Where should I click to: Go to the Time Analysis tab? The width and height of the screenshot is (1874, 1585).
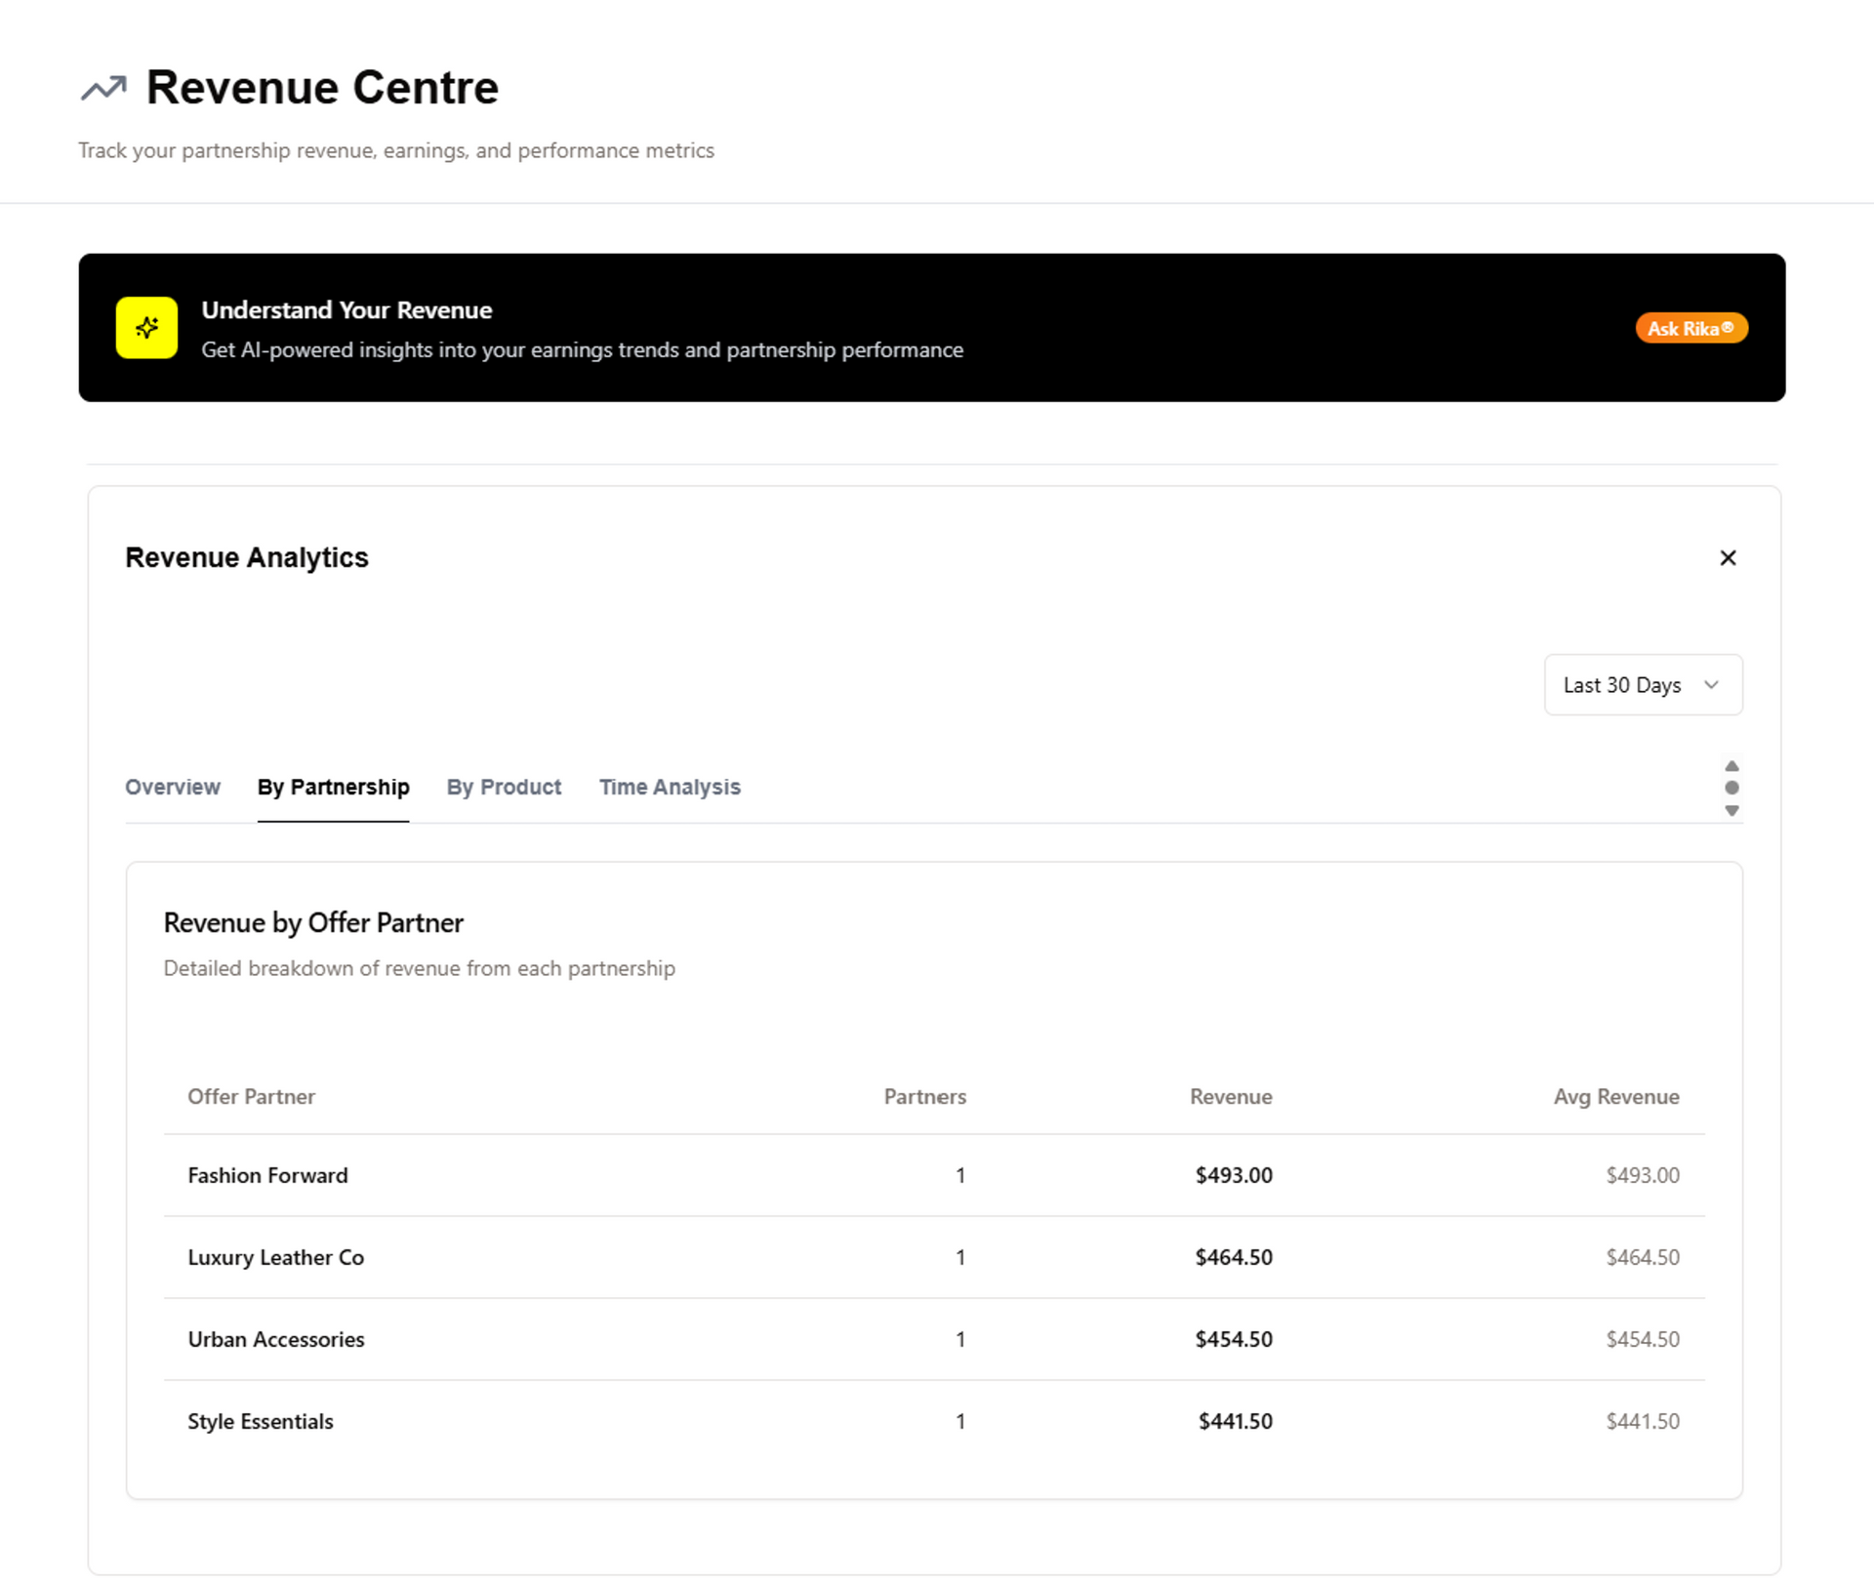click(670, 787)
